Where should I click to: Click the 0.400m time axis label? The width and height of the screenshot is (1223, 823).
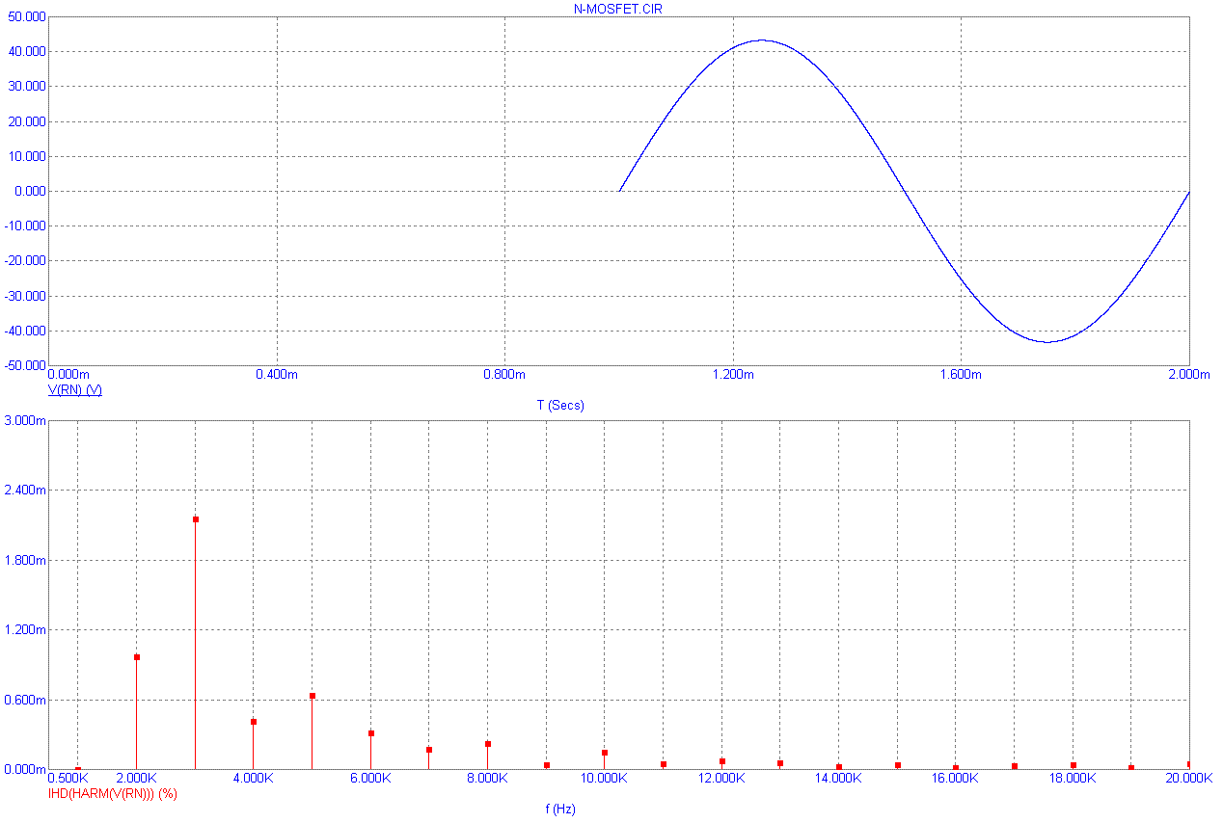(277, 374)
